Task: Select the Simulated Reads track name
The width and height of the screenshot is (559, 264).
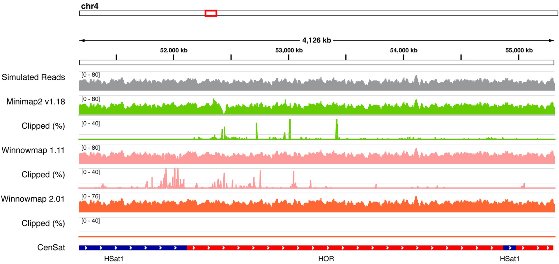Action: [x=33, y=77]
